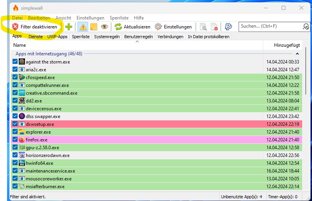Click the dxwsetup.exe generic app icon
Screen dimensions: 312x201
point(22,124)
